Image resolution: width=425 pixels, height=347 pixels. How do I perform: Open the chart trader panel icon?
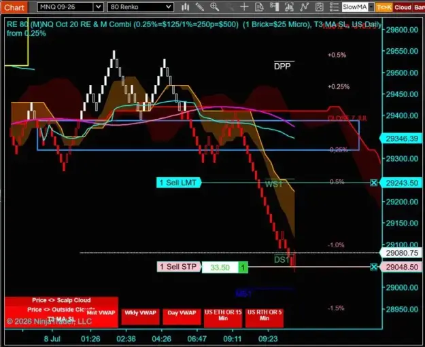point(274,7)
